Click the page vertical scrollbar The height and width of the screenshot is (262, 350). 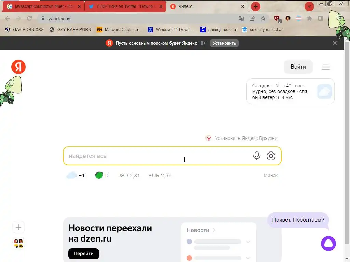coord(347,143)
